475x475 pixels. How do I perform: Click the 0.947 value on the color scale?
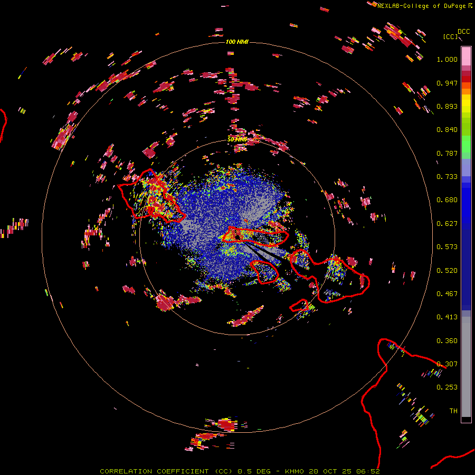point(447,83)
